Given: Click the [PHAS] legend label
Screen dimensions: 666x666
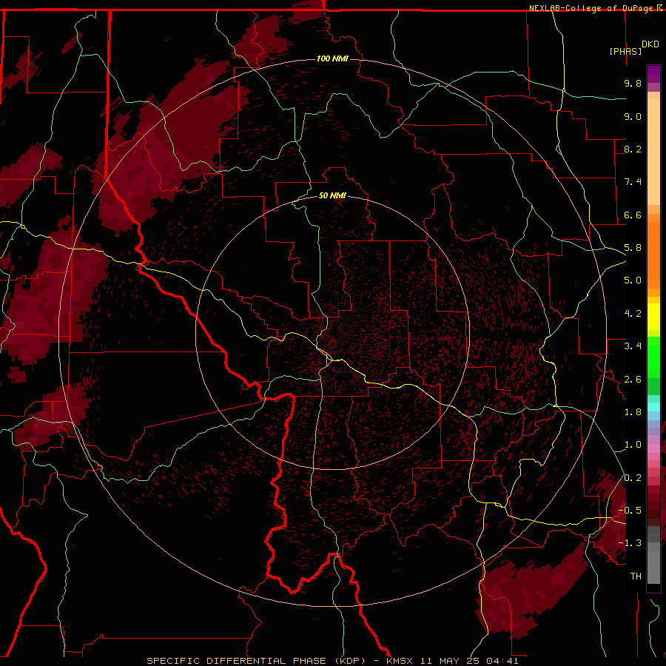Looking at the screenshot, I should click(x=625, y=51).
